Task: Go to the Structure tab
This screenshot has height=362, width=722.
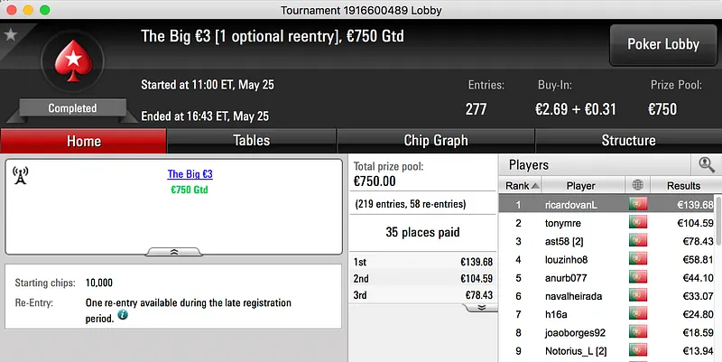Action: pos(628,141)
